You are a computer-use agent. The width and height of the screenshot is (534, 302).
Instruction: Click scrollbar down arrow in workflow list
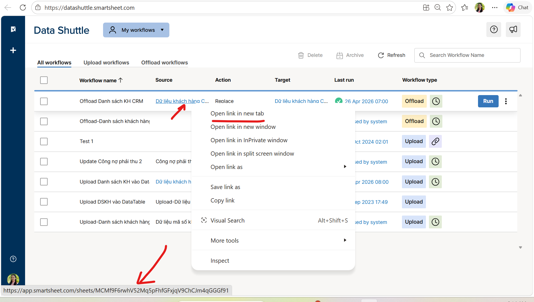pyautogui.click(x=520, y=248)
